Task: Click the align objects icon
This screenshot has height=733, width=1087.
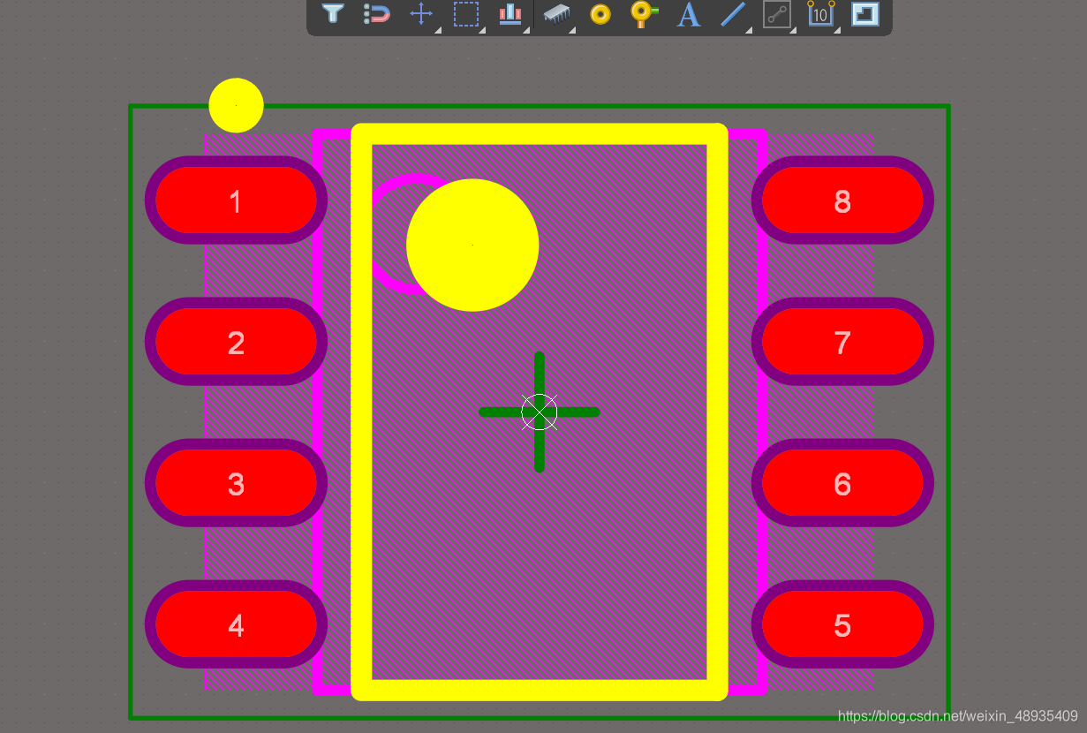Action: [x=510, y=14]
